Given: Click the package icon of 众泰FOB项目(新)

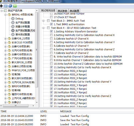Looking at the screenshot, I should [9, 47].
